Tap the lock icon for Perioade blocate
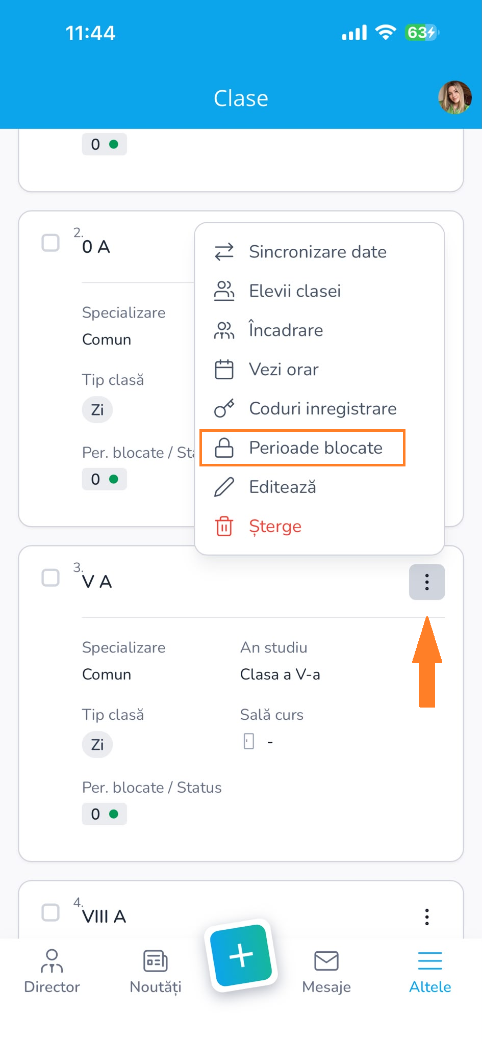 pos(224,448)
